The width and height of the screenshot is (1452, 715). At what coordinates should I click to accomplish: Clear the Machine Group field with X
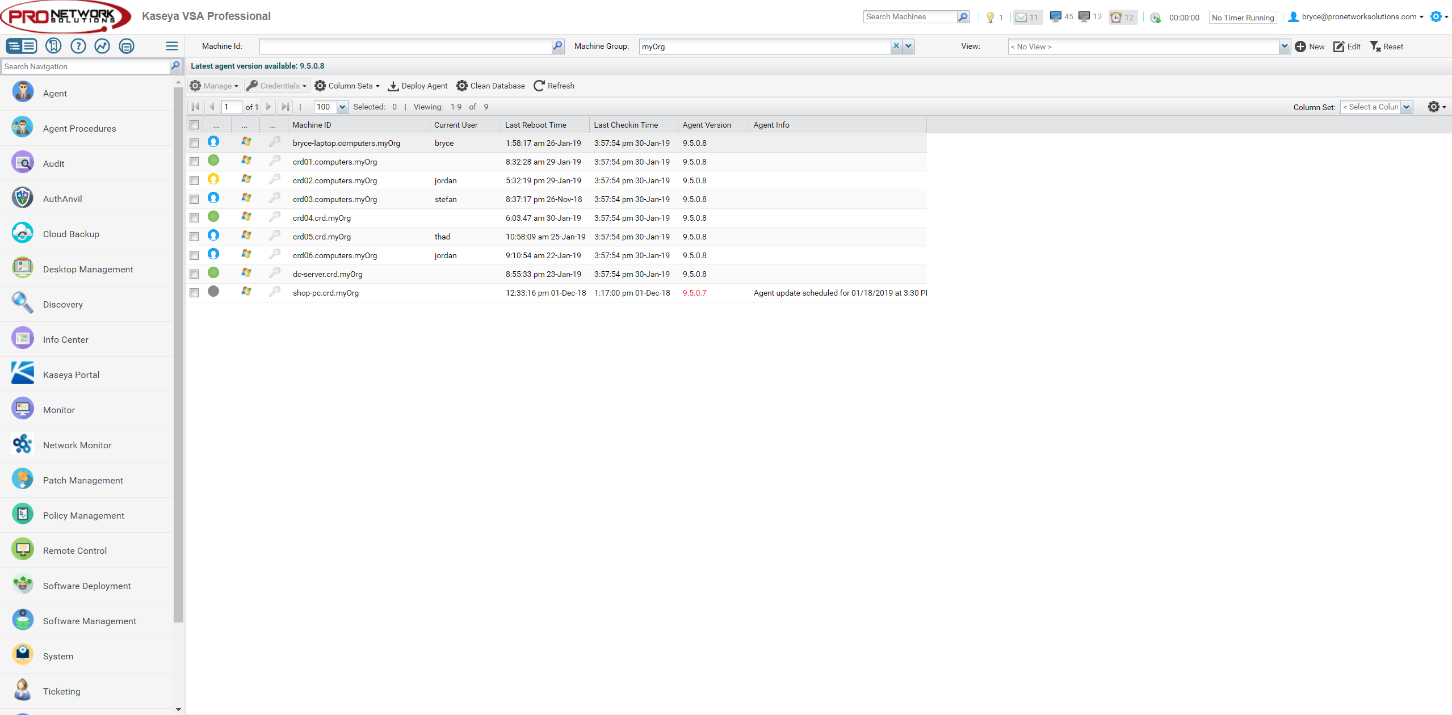coord(896,47)
